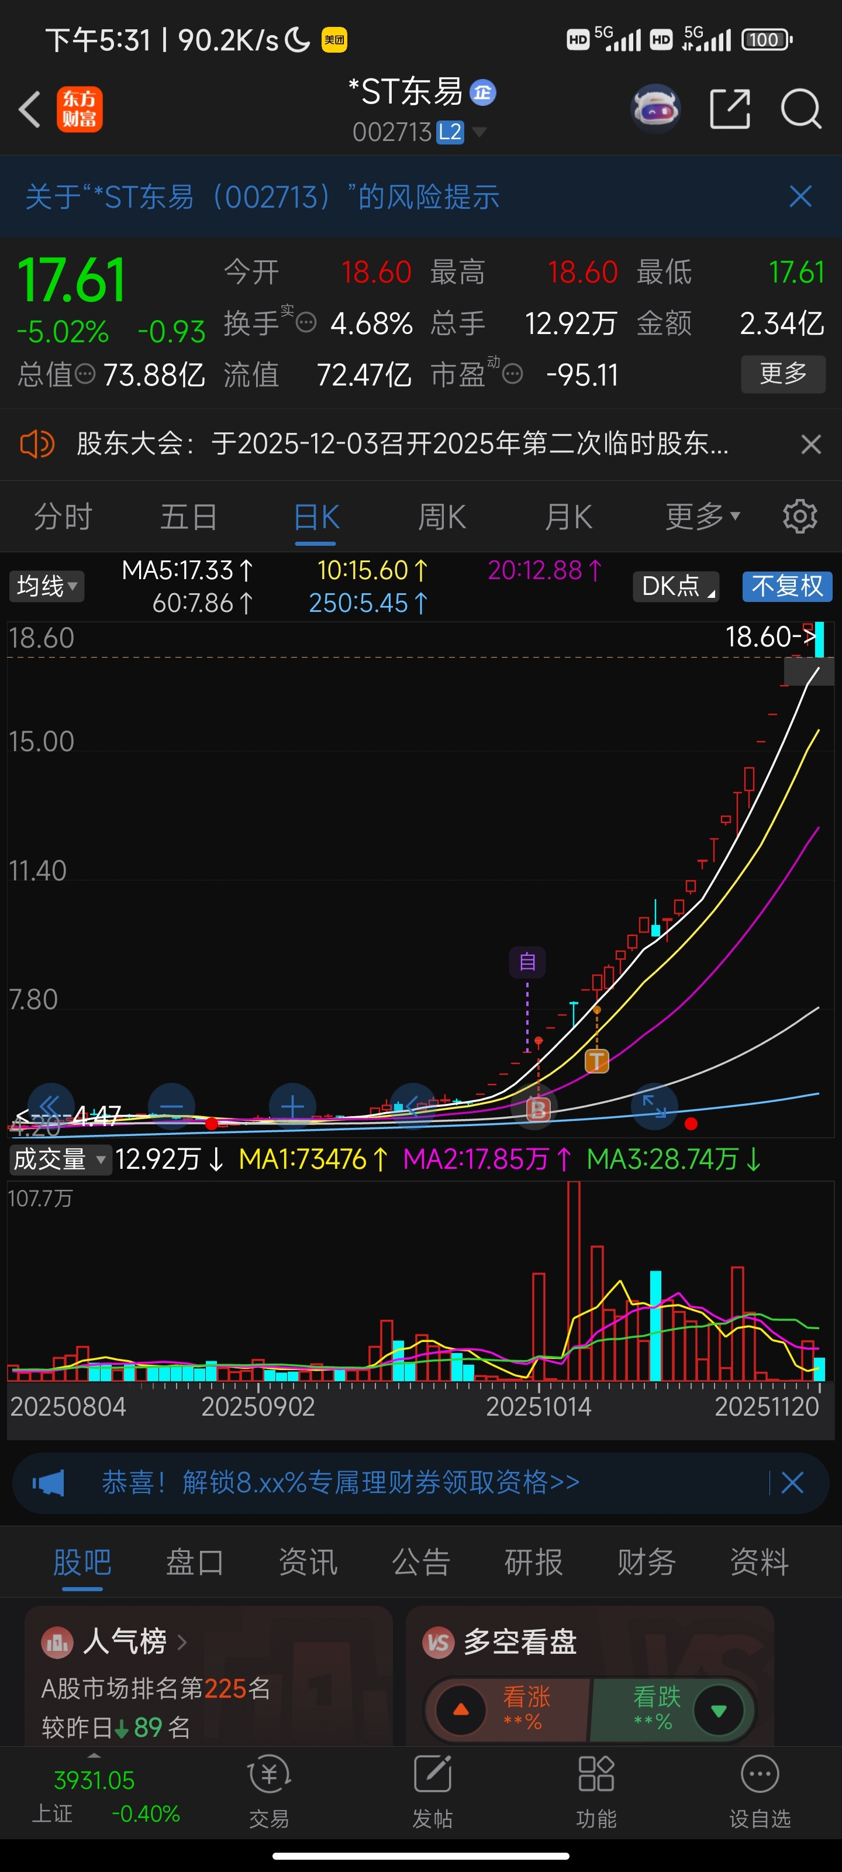Open 功能 grid icon in bottom bar
The height and width of the screenshot is (1872, 842).
[x=596, y=1775]
